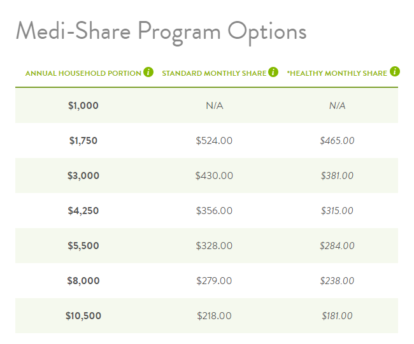Select the $1,000 household portion row
The width and height of the screenshot is (414, 344).
[x=206, y=106]
